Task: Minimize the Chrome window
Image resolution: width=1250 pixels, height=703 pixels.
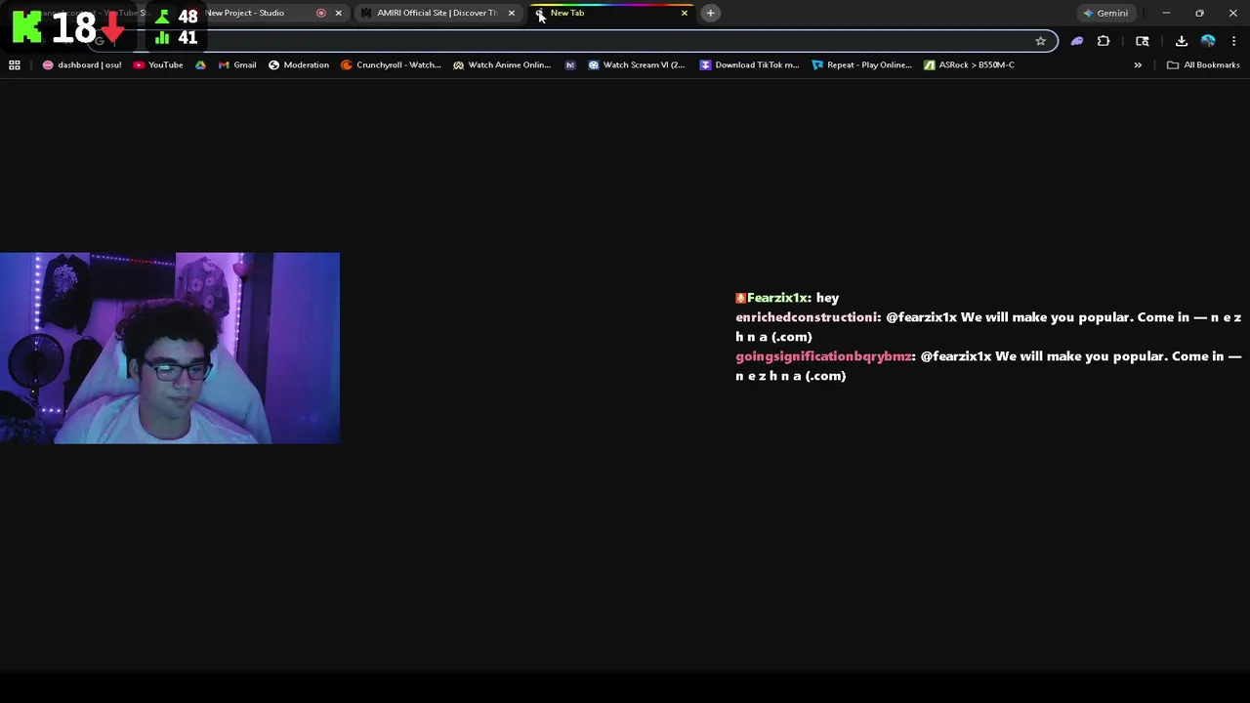Action: (x=1166, y=13)
